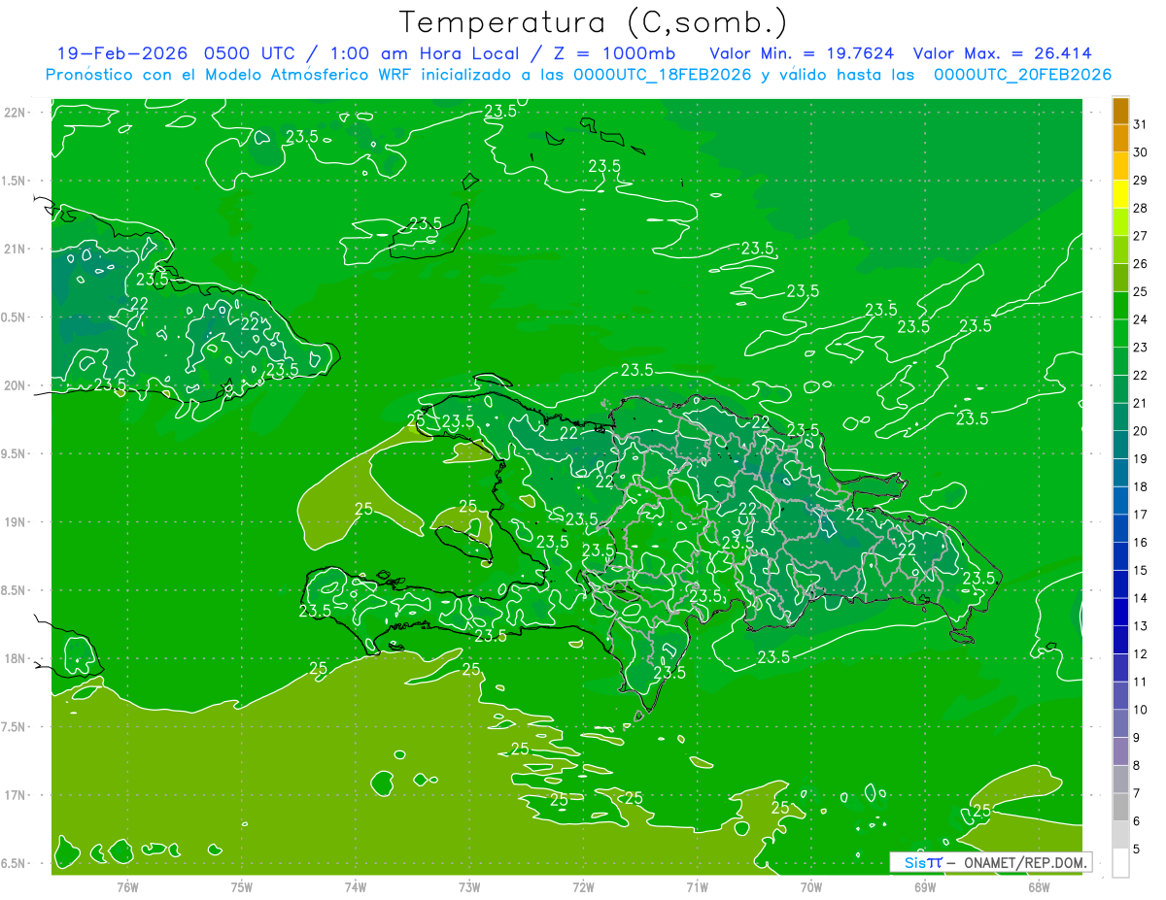Click the legend value 31
Screen dimensions: 1166x900
1141,123
